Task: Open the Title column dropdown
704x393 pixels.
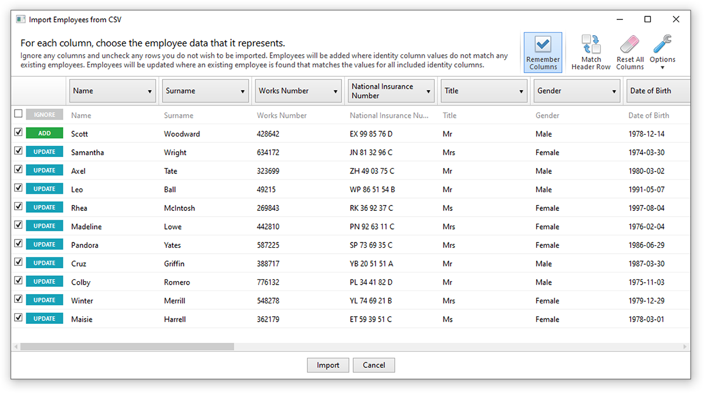Action: [484, 91]
